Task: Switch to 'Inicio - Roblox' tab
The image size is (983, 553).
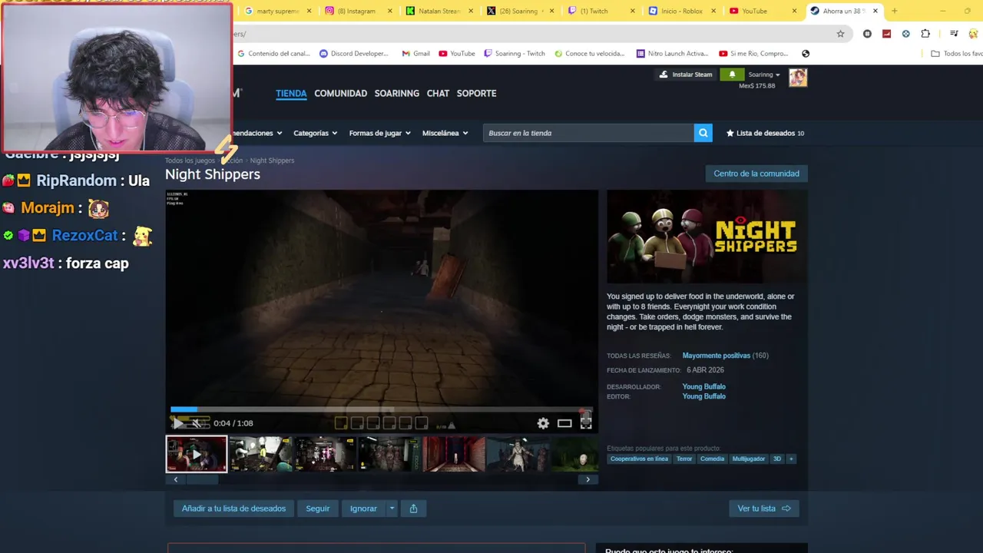Action: tap(682, 11)
